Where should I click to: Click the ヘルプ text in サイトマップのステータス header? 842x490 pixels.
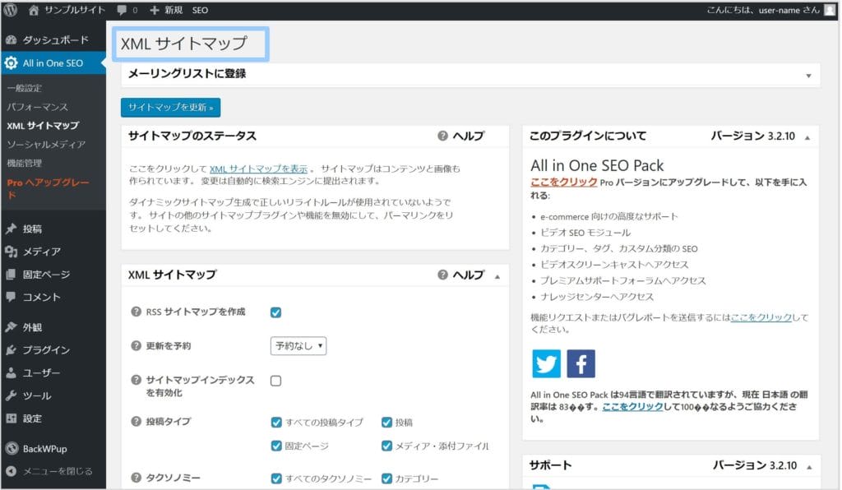click(x=468, y=136)
